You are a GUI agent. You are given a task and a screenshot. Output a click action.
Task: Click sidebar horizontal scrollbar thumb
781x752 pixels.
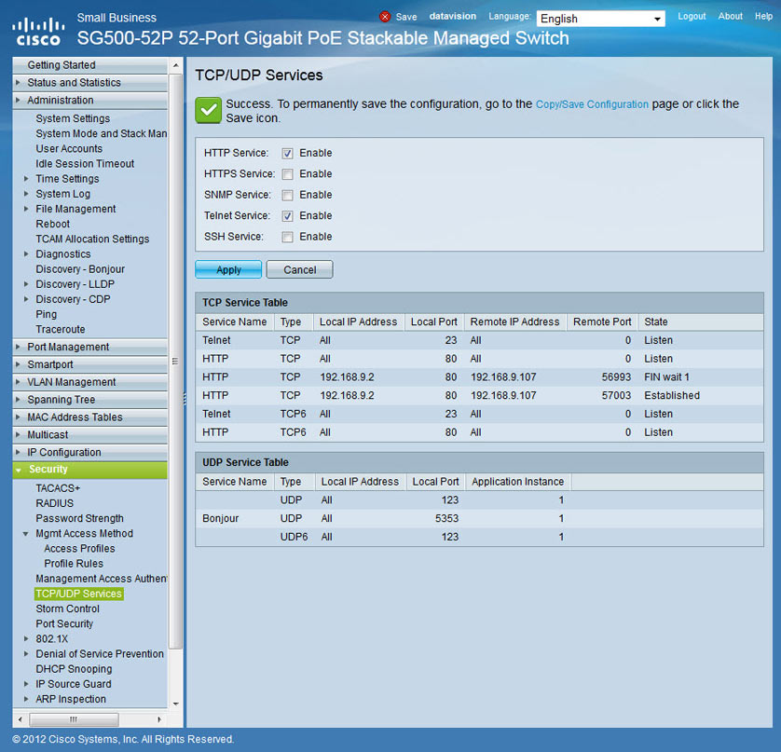74,719
